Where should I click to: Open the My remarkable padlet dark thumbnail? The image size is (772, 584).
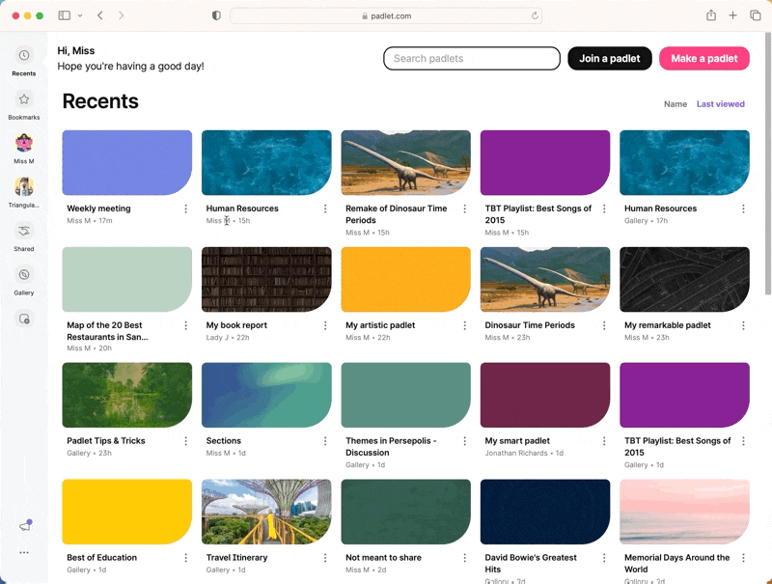pos(684,279)
